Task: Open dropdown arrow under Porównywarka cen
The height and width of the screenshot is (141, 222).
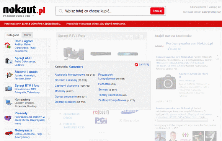Action: click(x=33, y=16)
